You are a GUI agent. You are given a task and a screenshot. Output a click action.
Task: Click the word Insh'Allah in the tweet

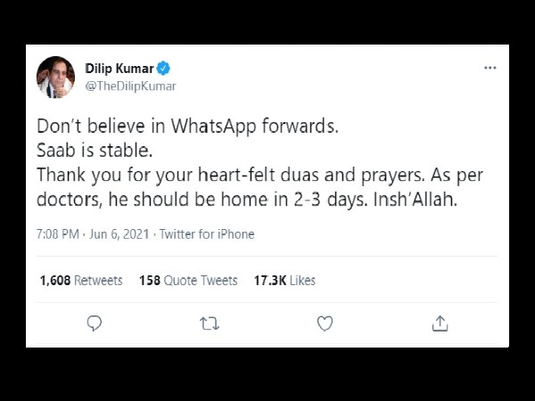click(x=416, y=200)
